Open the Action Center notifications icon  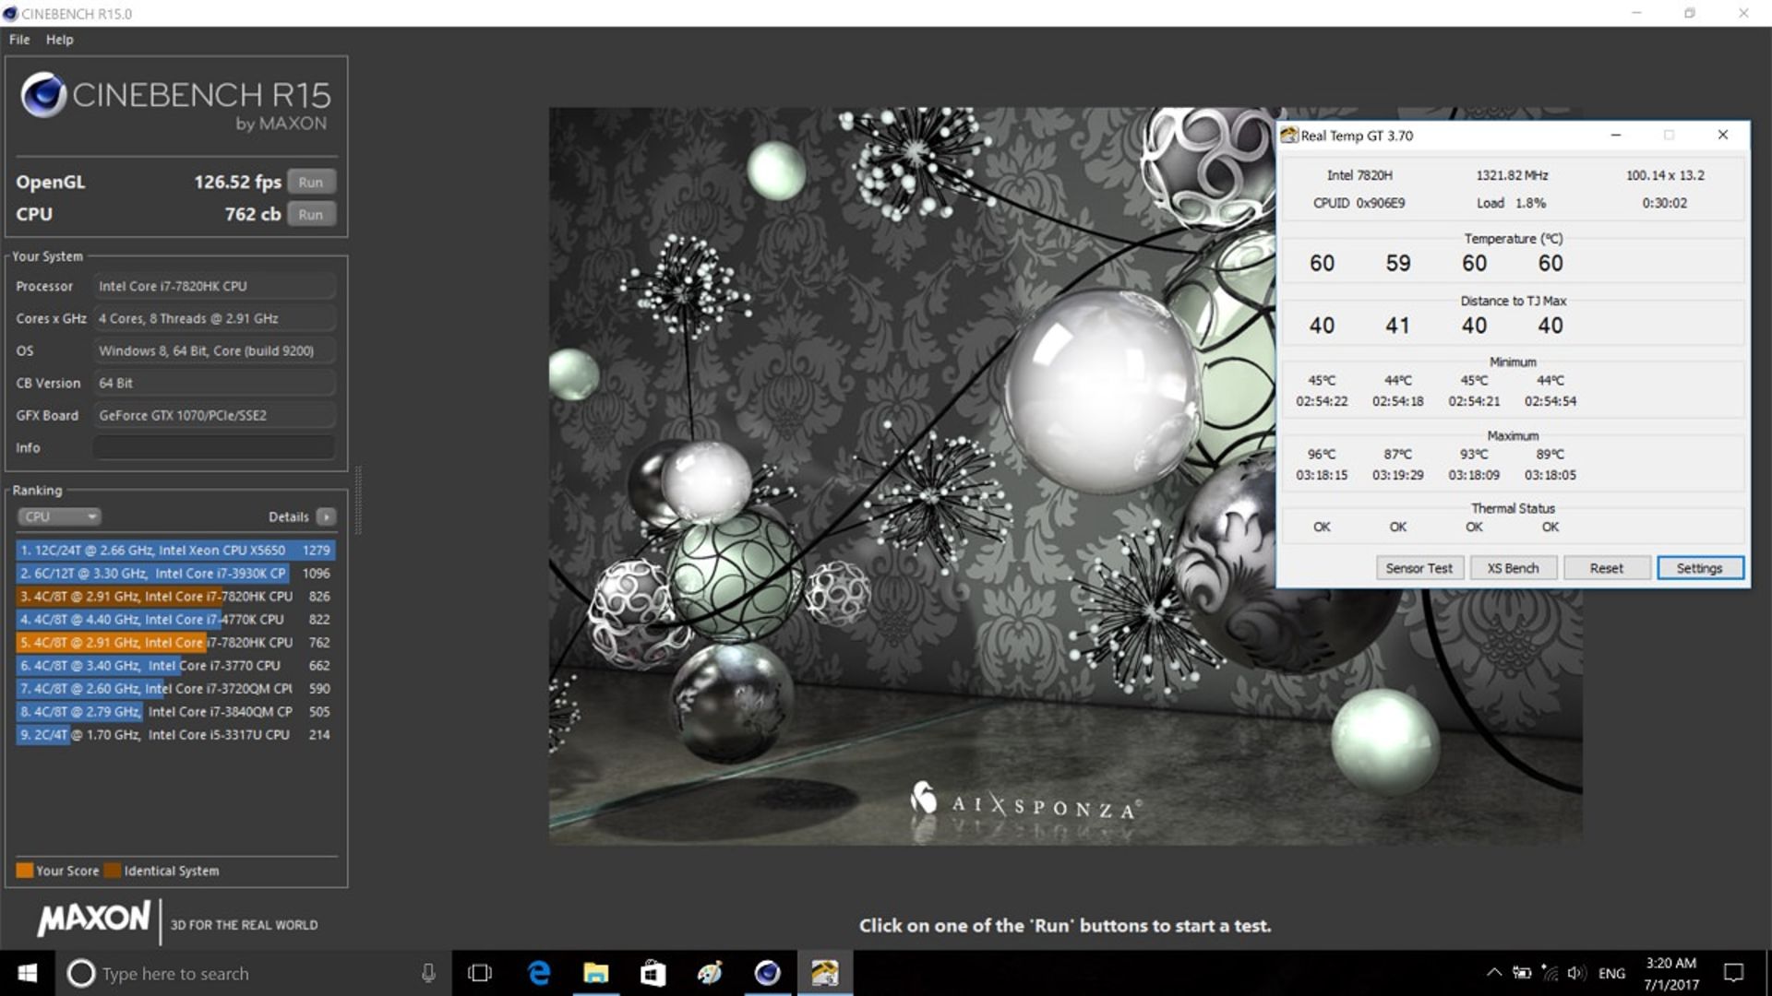1733,973
